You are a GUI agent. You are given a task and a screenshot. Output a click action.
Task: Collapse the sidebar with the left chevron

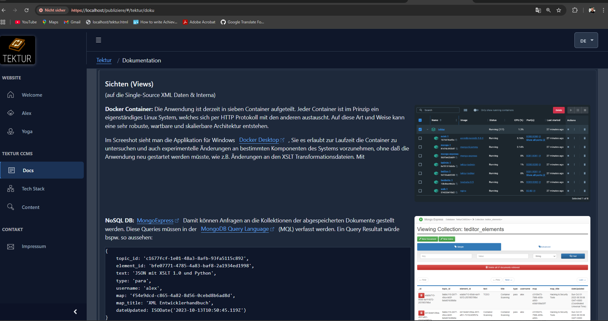pos(75,311)
